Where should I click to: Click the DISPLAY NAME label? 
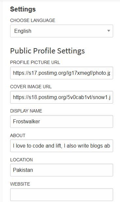coord(26,111)
